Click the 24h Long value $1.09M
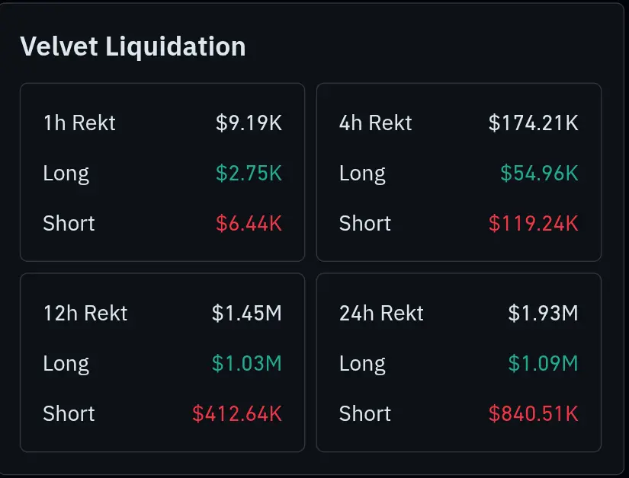The image size is (629, 478). tap(543, 363)
